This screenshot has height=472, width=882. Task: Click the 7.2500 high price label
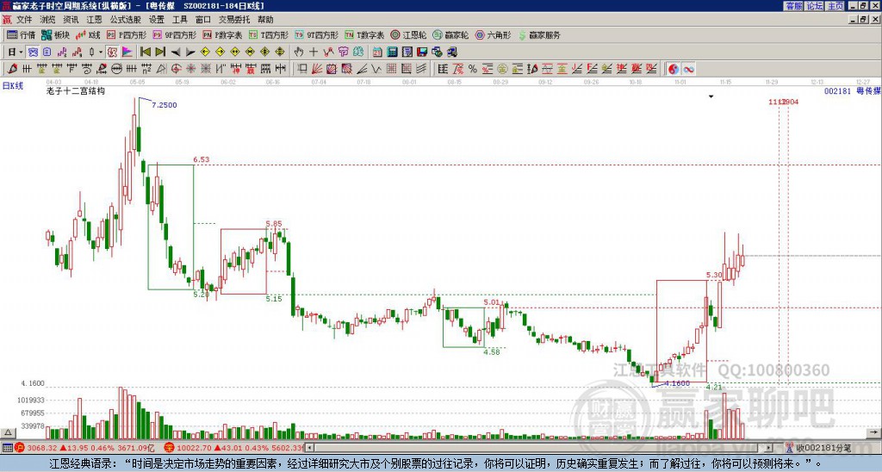[165, 104]
